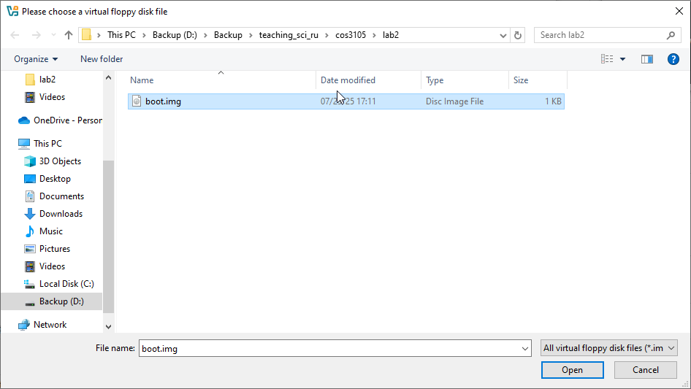Expand the address bar history dropdown
The width and height of the screenshot is (691, 389).
coord(503,35)
